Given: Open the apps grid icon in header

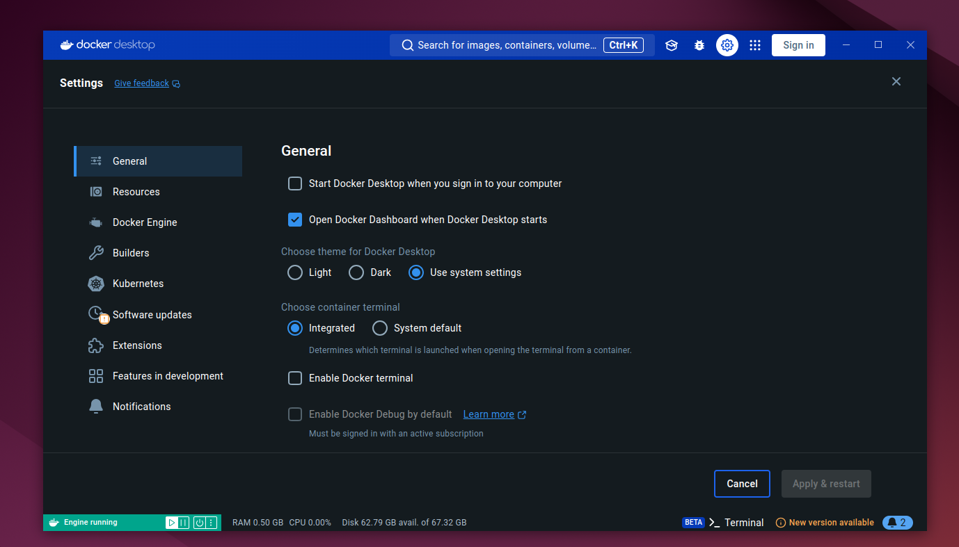Looking at the screenshot, I should point(755,45).
